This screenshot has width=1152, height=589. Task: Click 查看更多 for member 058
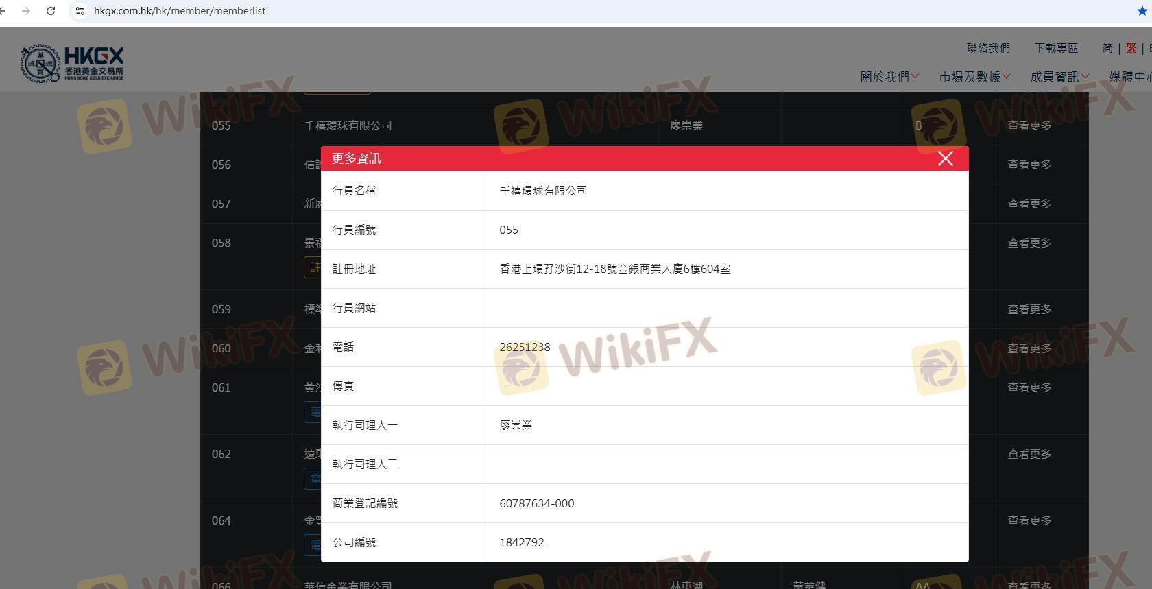1029,243
